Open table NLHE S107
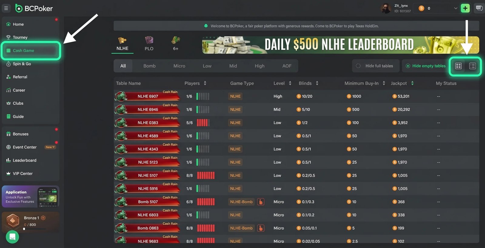Screen dimensions: 485x248 [296, 176]
